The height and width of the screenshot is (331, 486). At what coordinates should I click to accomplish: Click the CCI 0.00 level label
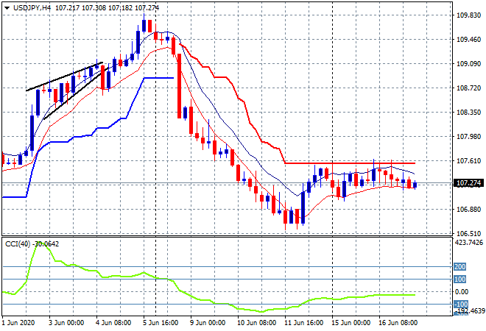(x=462, y=292)
